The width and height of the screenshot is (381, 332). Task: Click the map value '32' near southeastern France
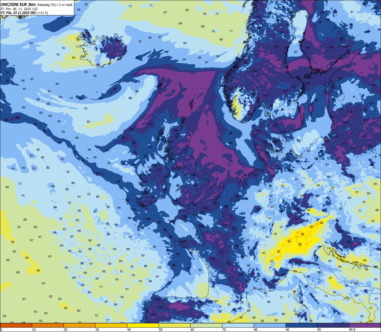271,261
